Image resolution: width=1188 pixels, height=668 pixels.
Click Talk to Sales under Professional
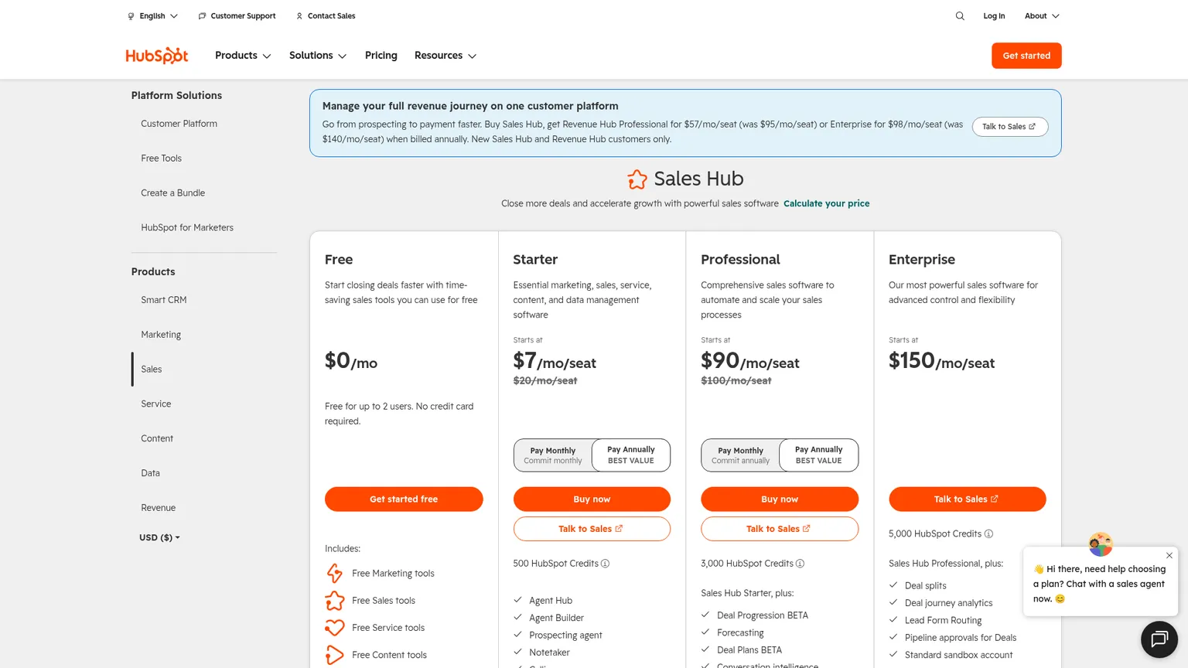[x=780, y=529]
